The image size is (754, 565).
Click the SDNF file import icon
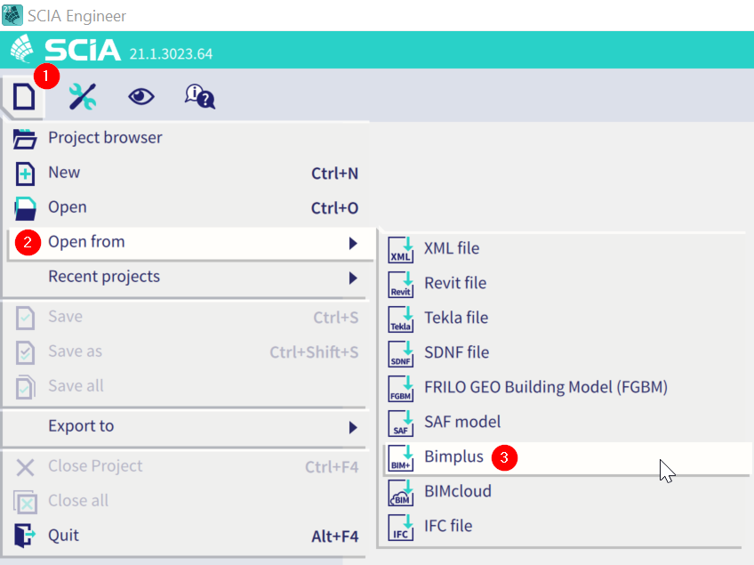402,353
